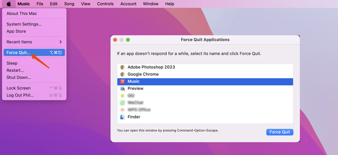Image resolution: width=338 pixels, height=155 pixels.
Task: Select Finder in the applications list
Action: pyautogui.click(x=205, y=117)
